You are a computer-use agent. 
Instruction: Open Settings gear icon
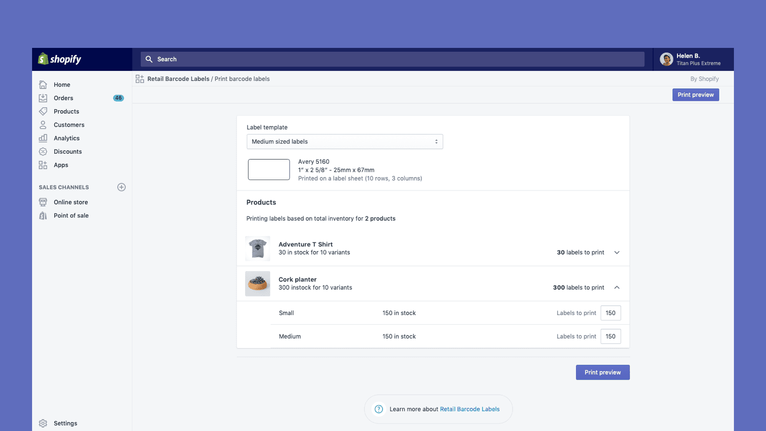click(x=43, y=423)
